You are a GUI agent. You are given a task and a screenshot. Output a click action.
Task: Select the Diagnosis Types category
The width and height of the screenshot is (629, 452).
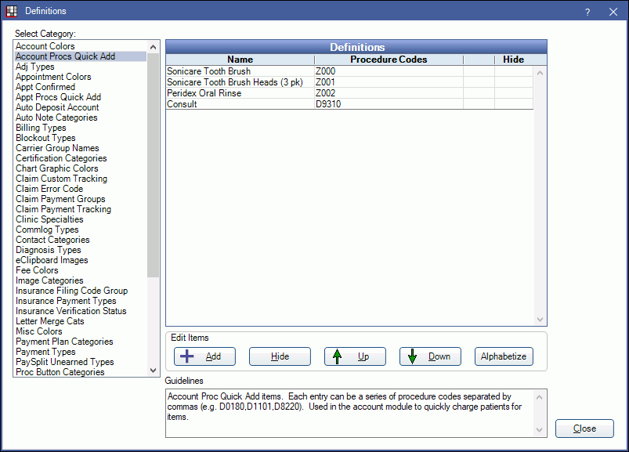click(x=80, y=250)
